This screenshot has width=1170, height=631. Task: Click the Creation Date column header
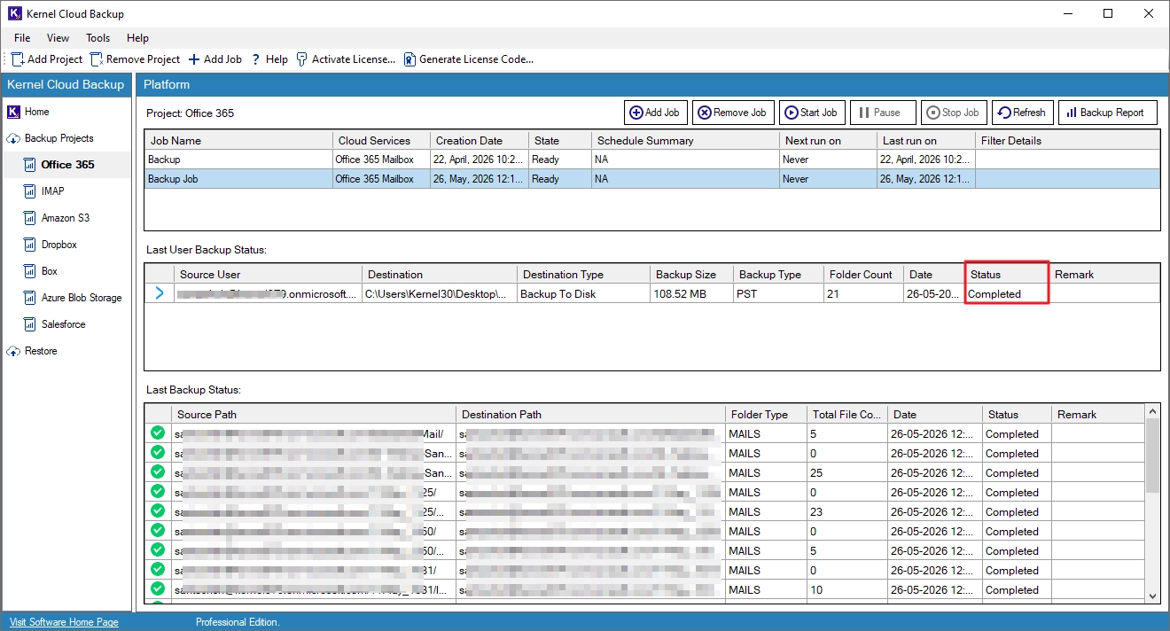[480, 140]
